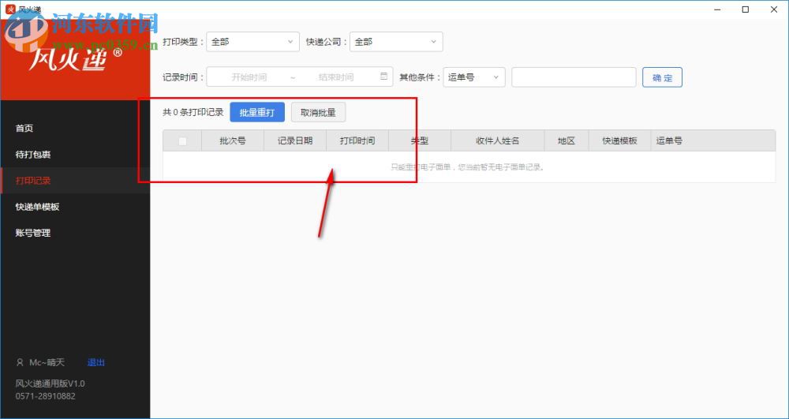Click the 结束时间 end date field
Screen dimensions: 789x419
(335, 77)
